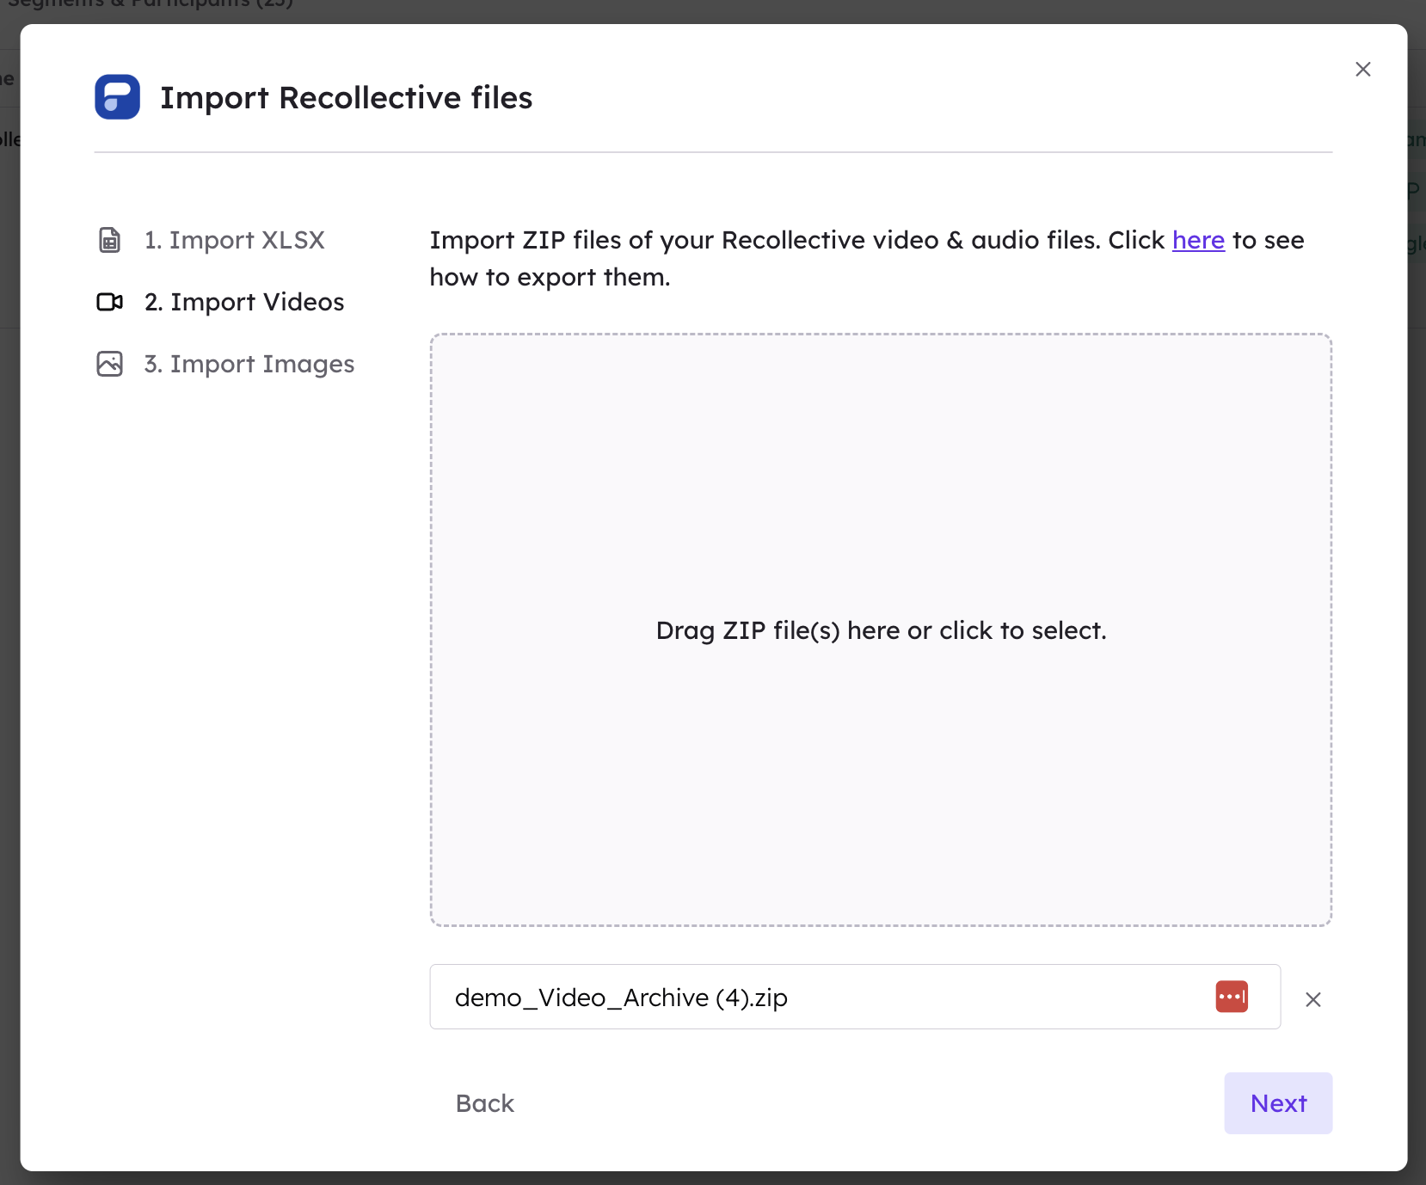This screenshot has width=1426, height=1185.
Task: Click the image icon beside Import Images
Action: pos(110,364)
